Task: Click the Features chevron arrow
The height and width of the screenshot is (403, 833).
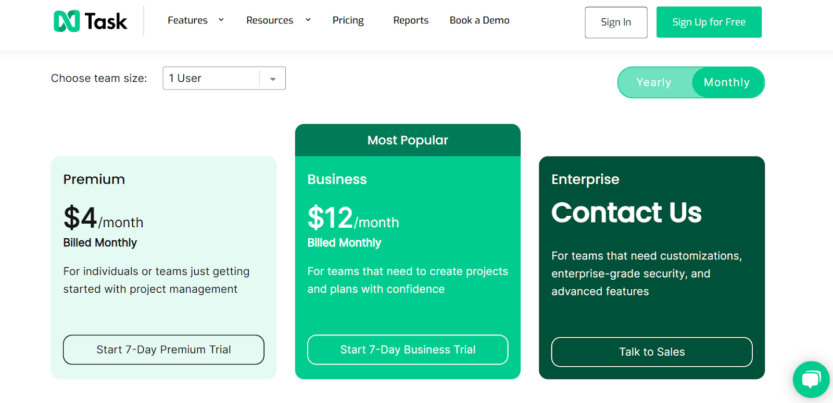Action: (221, 20)
